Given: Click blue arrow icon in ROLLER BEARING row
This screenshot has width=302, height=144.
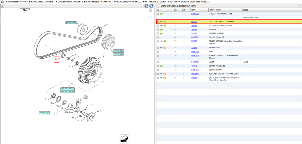Looking at the screenshot, I should (161, 41).
